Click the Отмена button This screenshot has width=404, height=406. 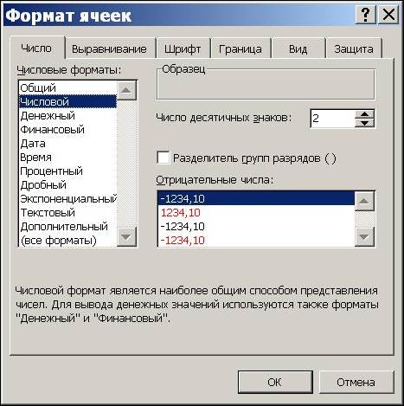click(356, 382)
